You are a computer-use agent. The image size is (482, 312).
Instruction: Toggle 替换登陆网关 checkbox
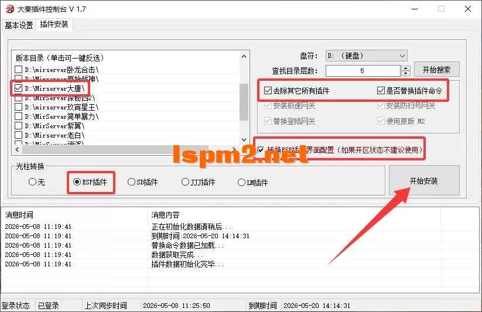coord(268,121)
